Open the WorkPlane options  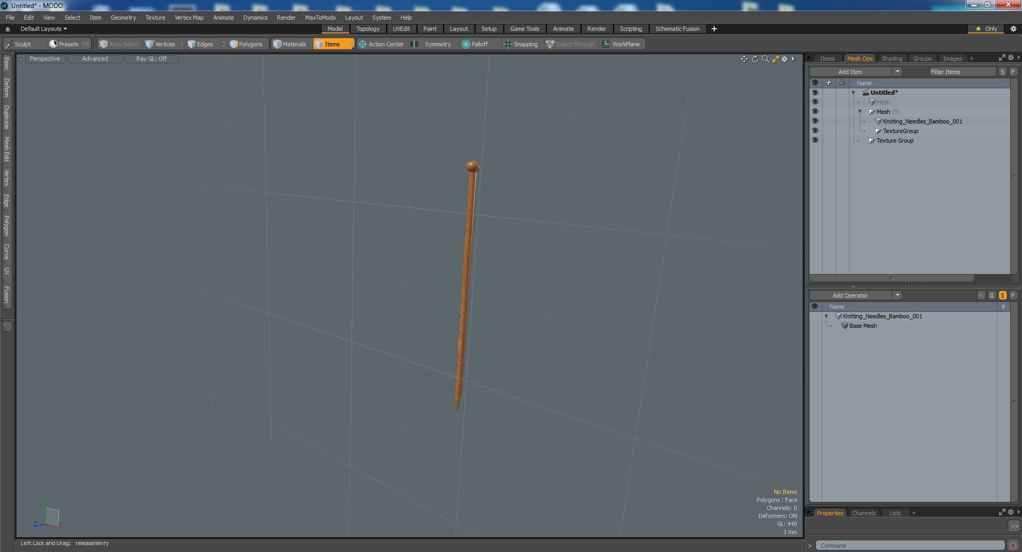(622, 44)
